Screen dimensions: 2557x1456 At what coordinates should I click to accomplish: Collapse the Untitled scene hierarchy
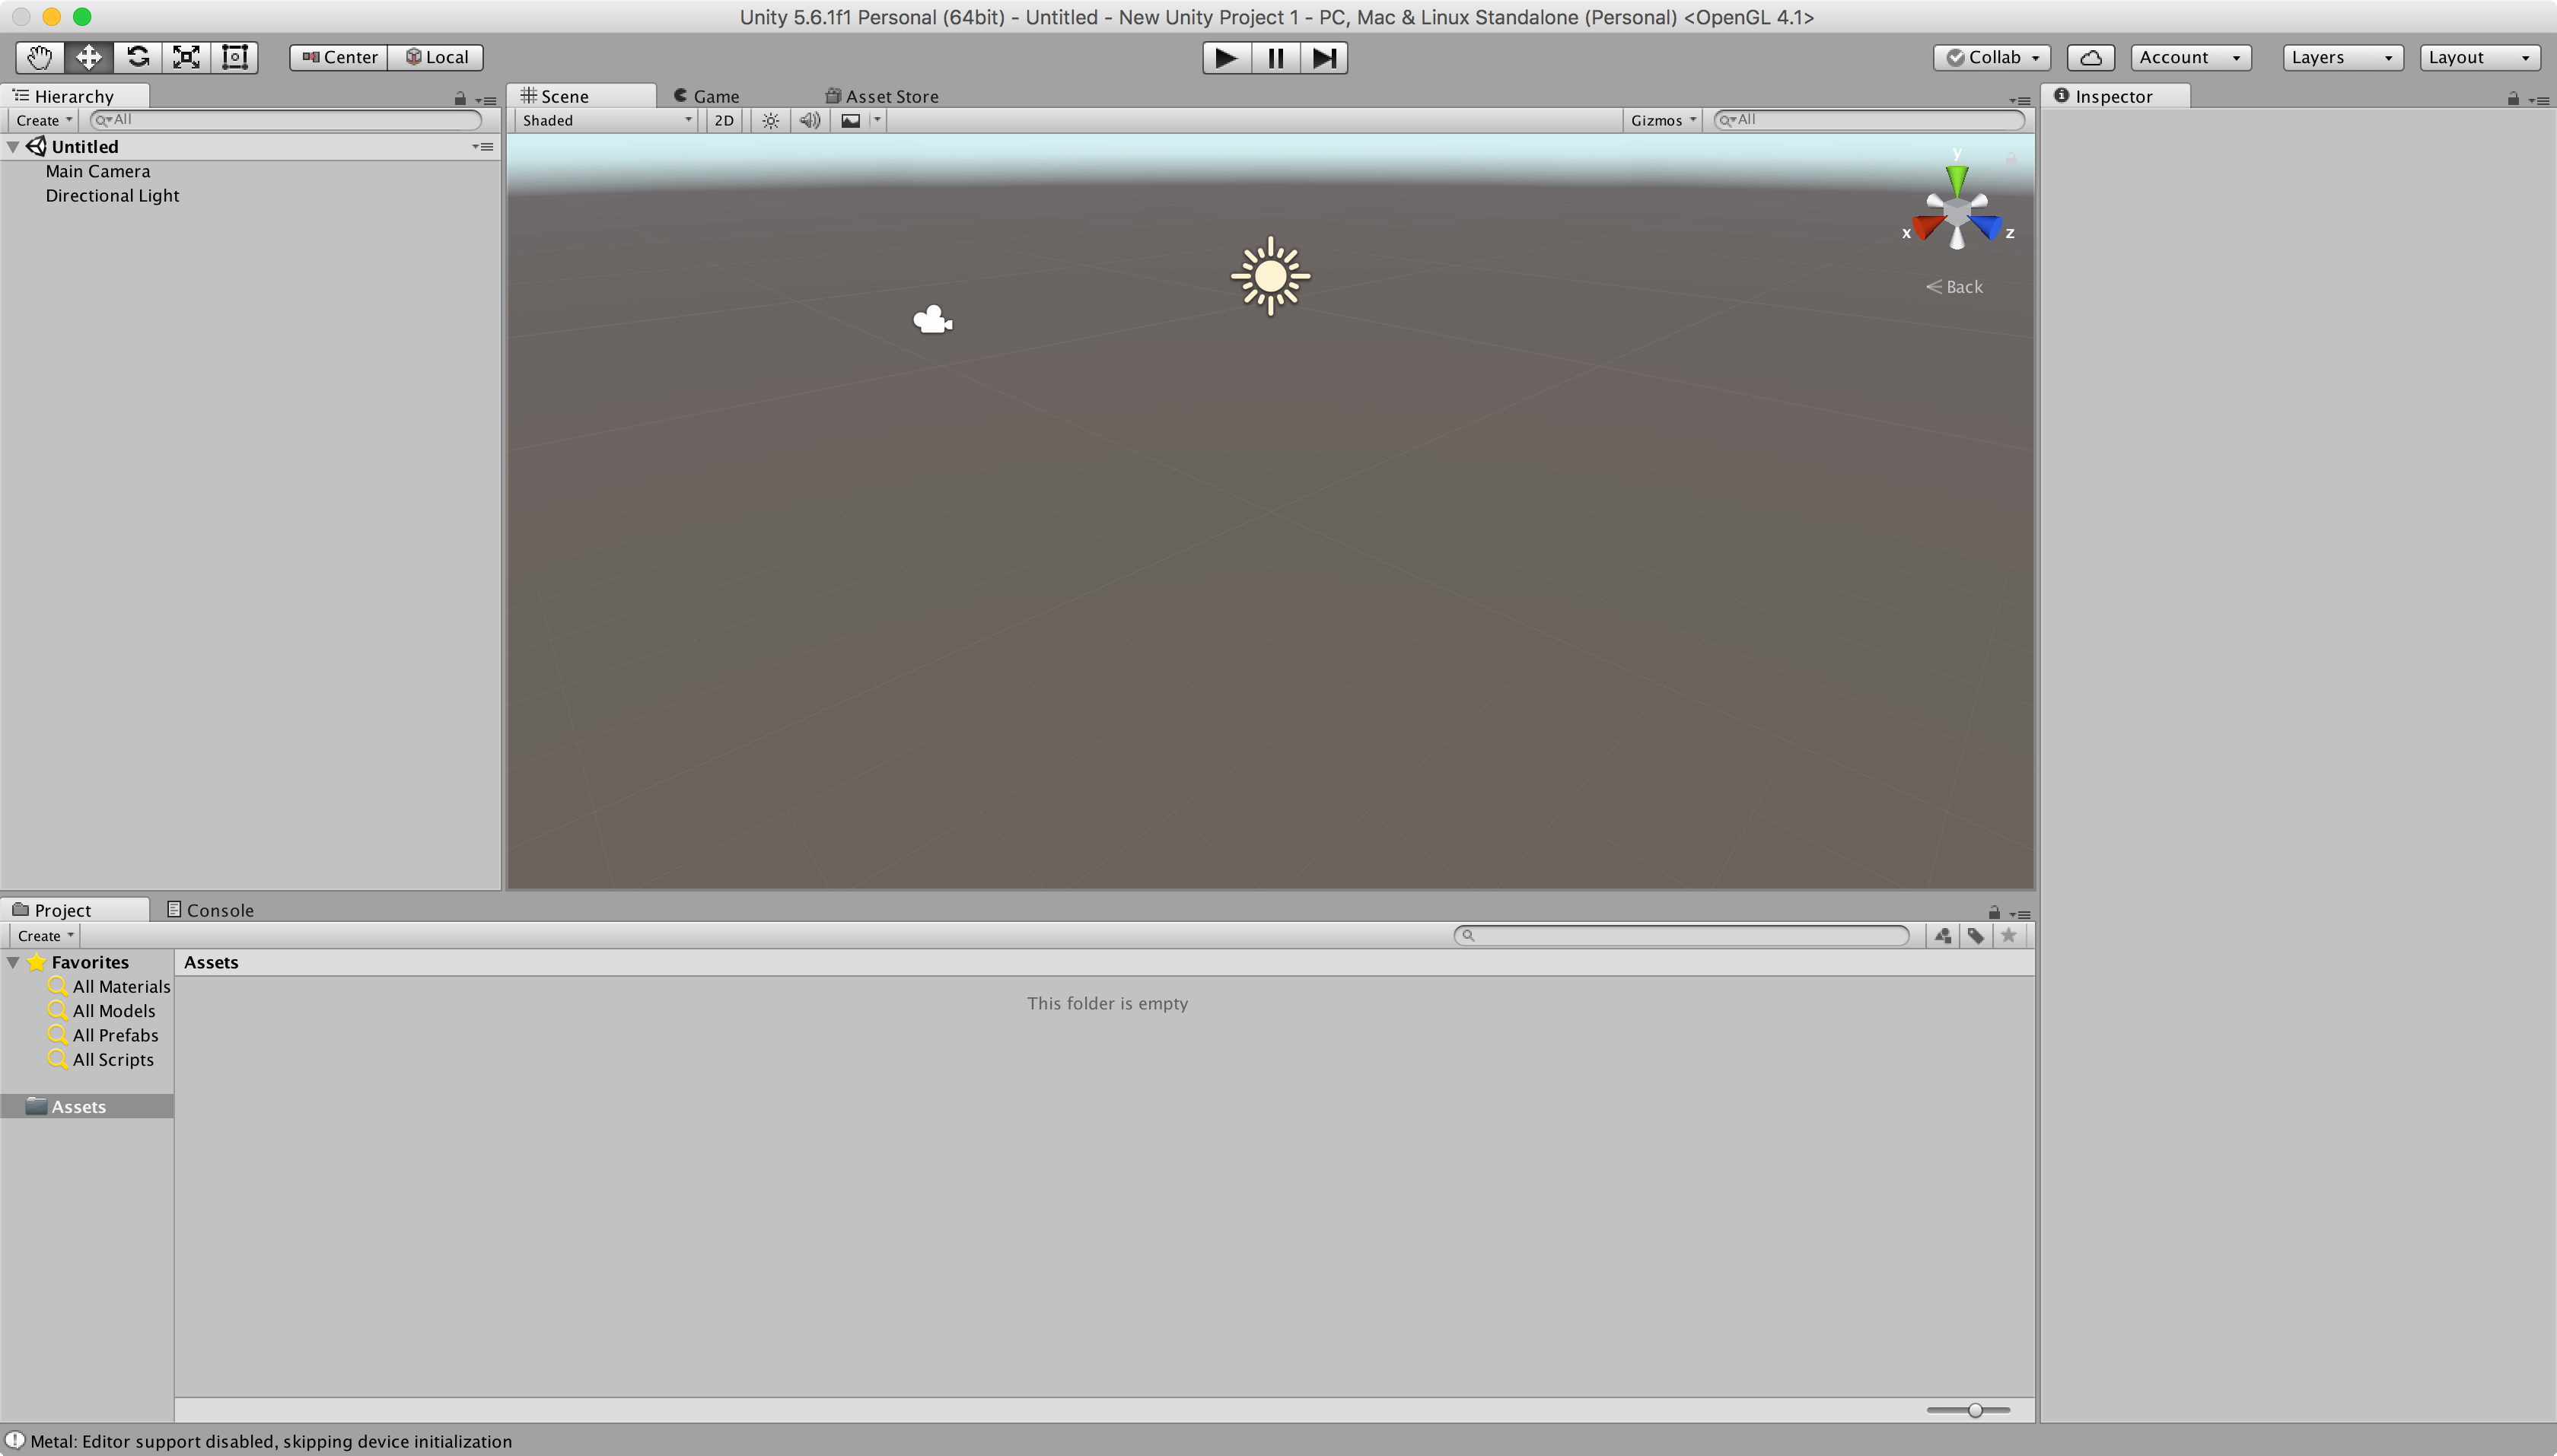(13, 147)
